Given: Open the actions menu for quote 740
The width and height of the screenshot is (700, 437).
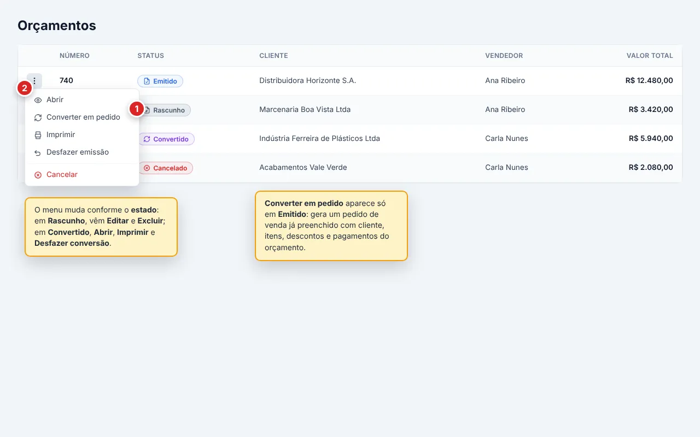Looking at the screenshot, I should 34,81.
